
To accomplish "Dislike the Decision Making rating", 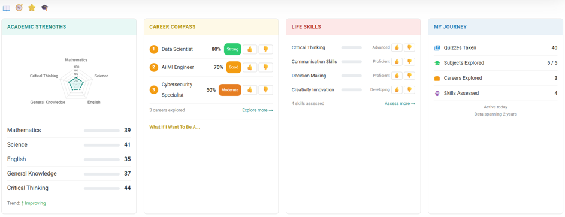I will click(x=409, y=76).
